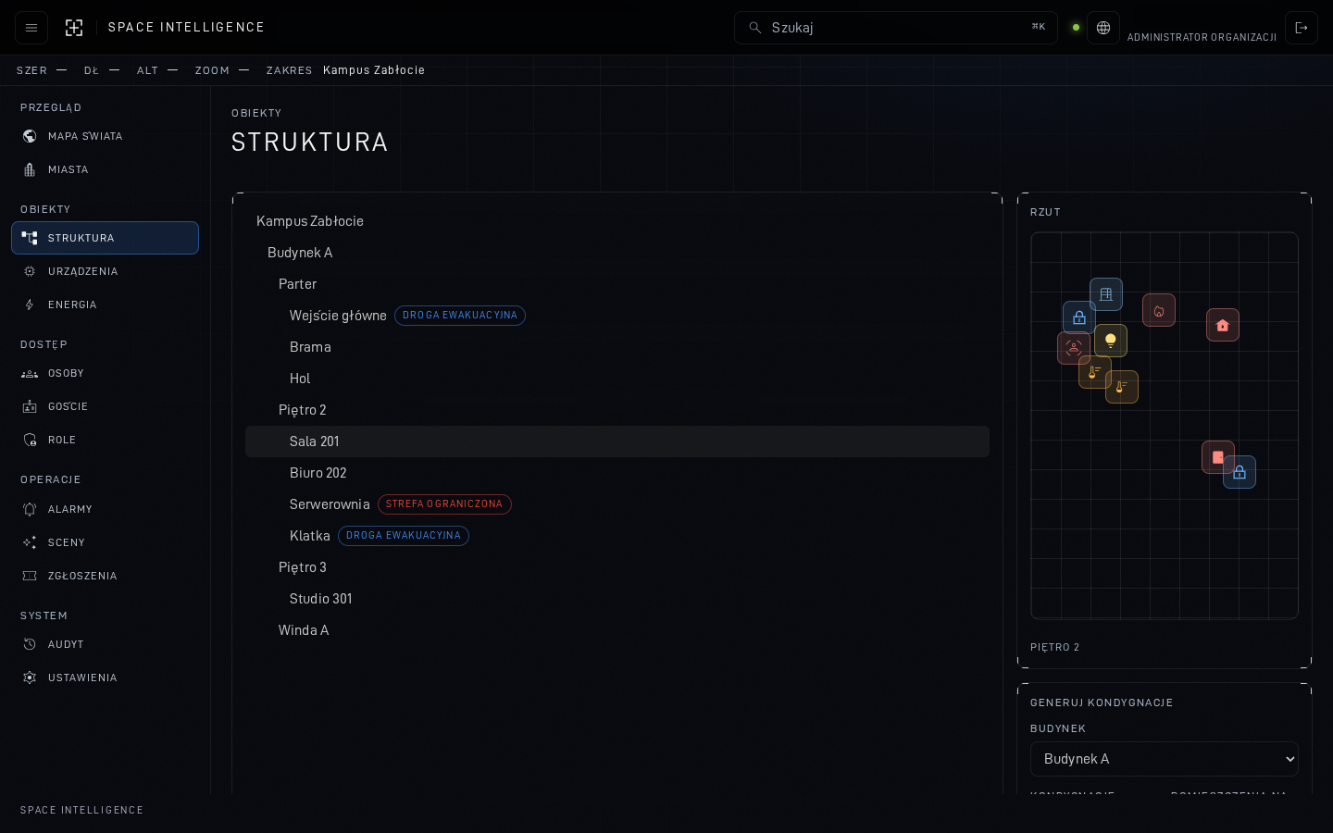Select Brama in the structure tree
Screen dimensions: 1333x833
coord(617,347)
